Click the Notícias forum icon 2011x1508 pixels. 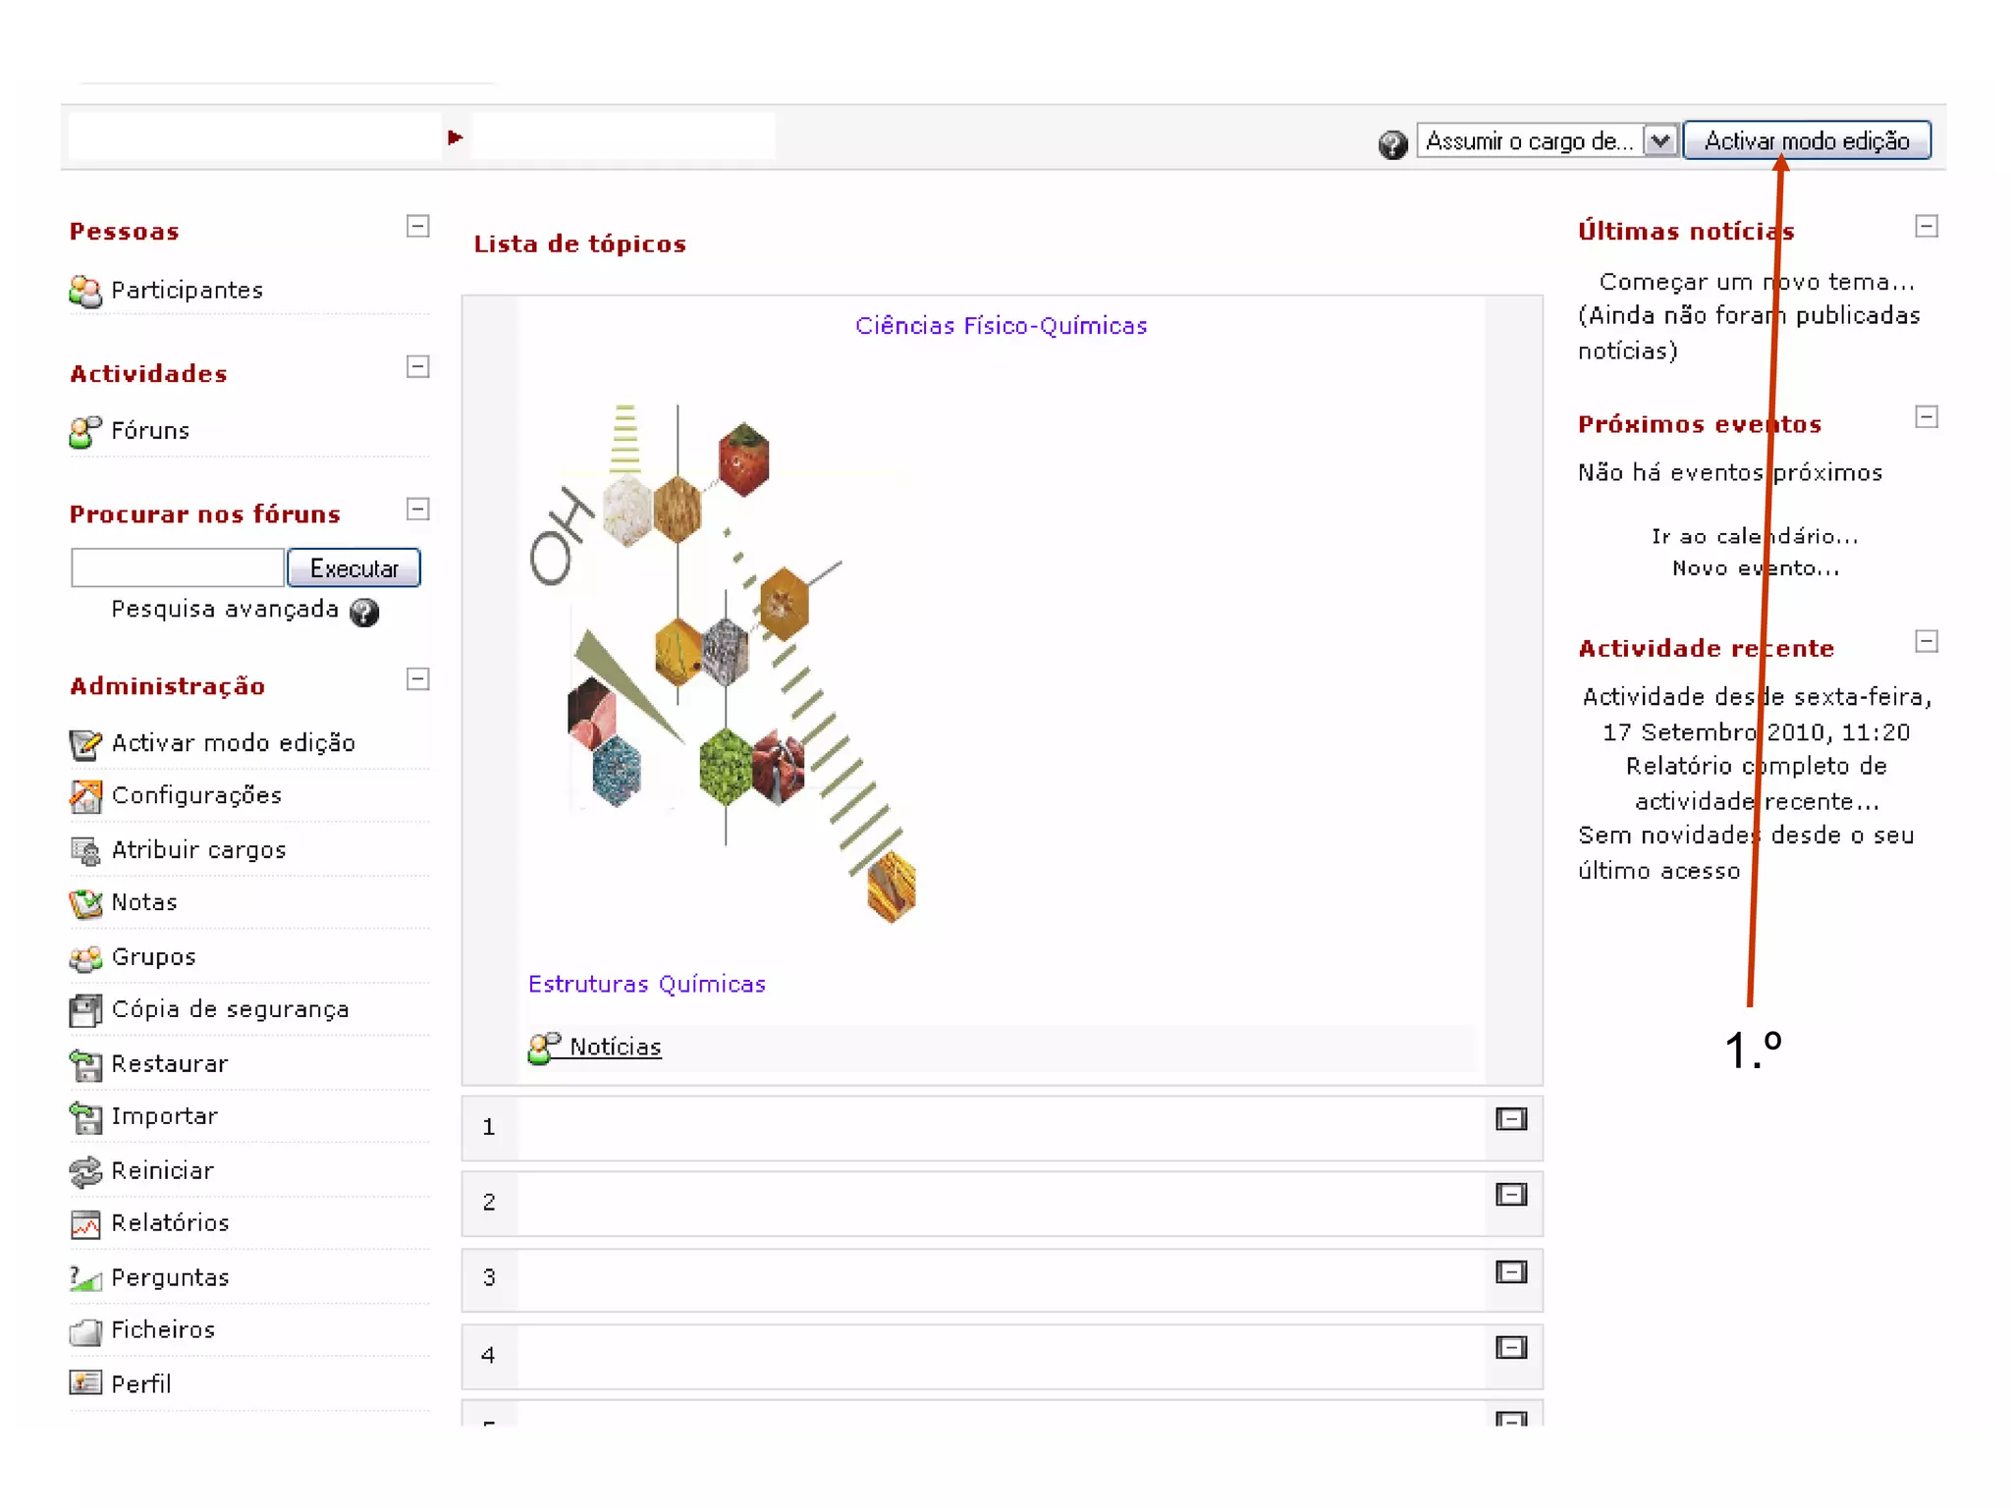[x=544, y=1048]
